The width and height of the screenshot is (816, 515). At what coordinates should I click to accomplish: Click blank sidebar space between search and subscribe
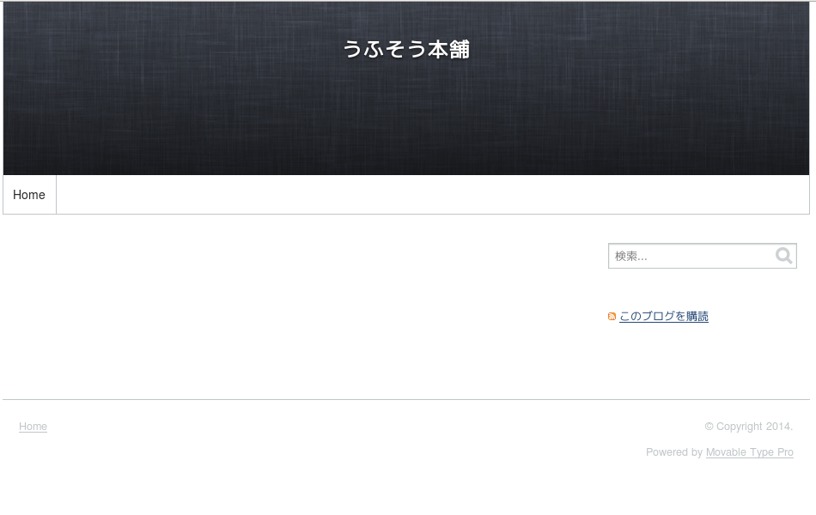point(700,289)
